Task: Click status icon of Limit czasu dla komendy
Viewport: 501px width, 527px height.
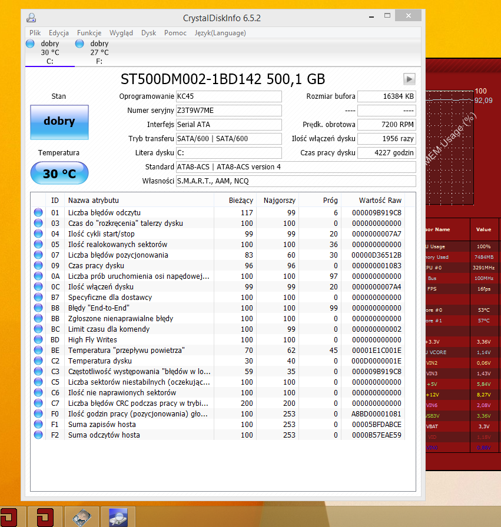Action: 38,329
